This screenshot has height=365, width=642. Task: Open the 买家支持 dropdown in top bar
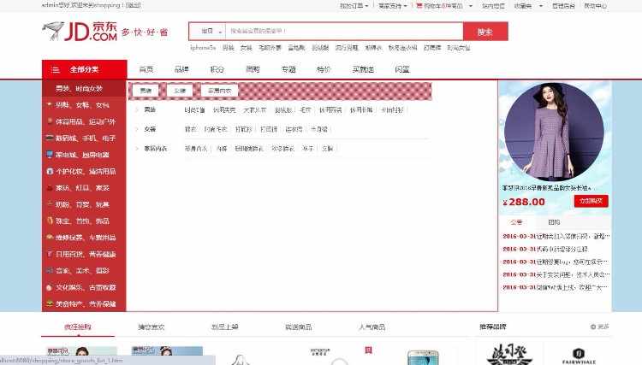coord(393,6)
